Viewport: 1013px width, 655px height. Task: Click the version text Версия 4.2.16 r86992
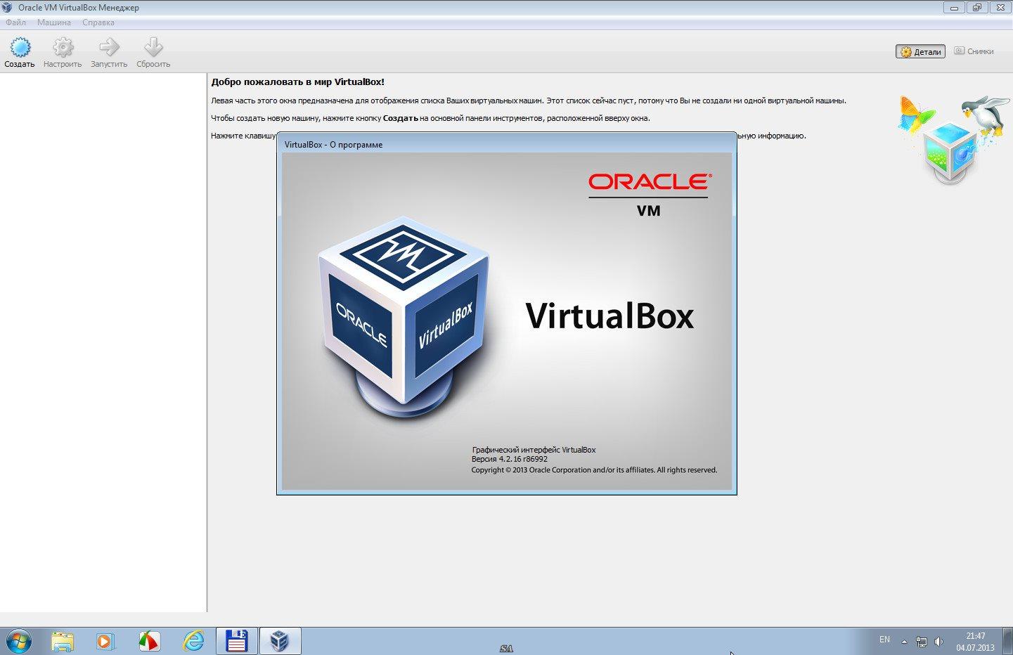pyautogui.click(x=509, y=459)
